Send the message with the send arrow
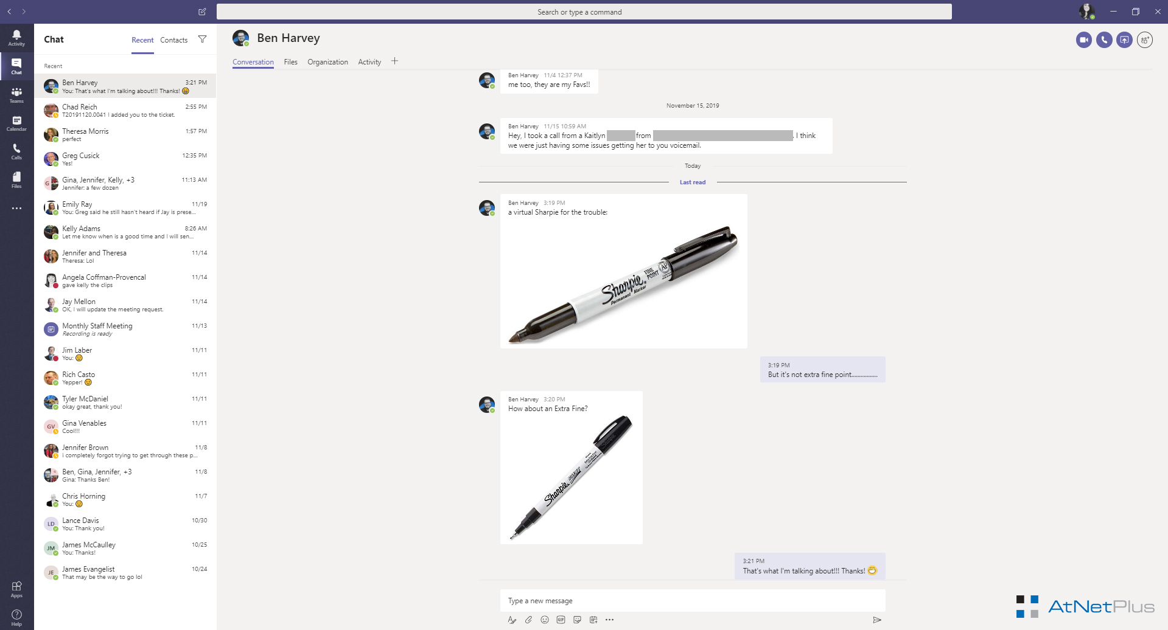This screenshot has width=1168, height=630. click(x=877, y=620)
